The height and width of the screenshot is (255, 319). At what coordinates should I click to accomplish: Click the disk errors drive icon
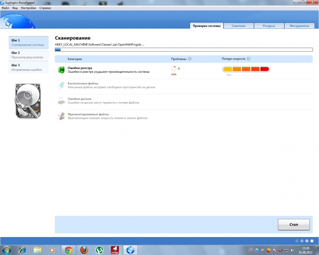(61, 101)
